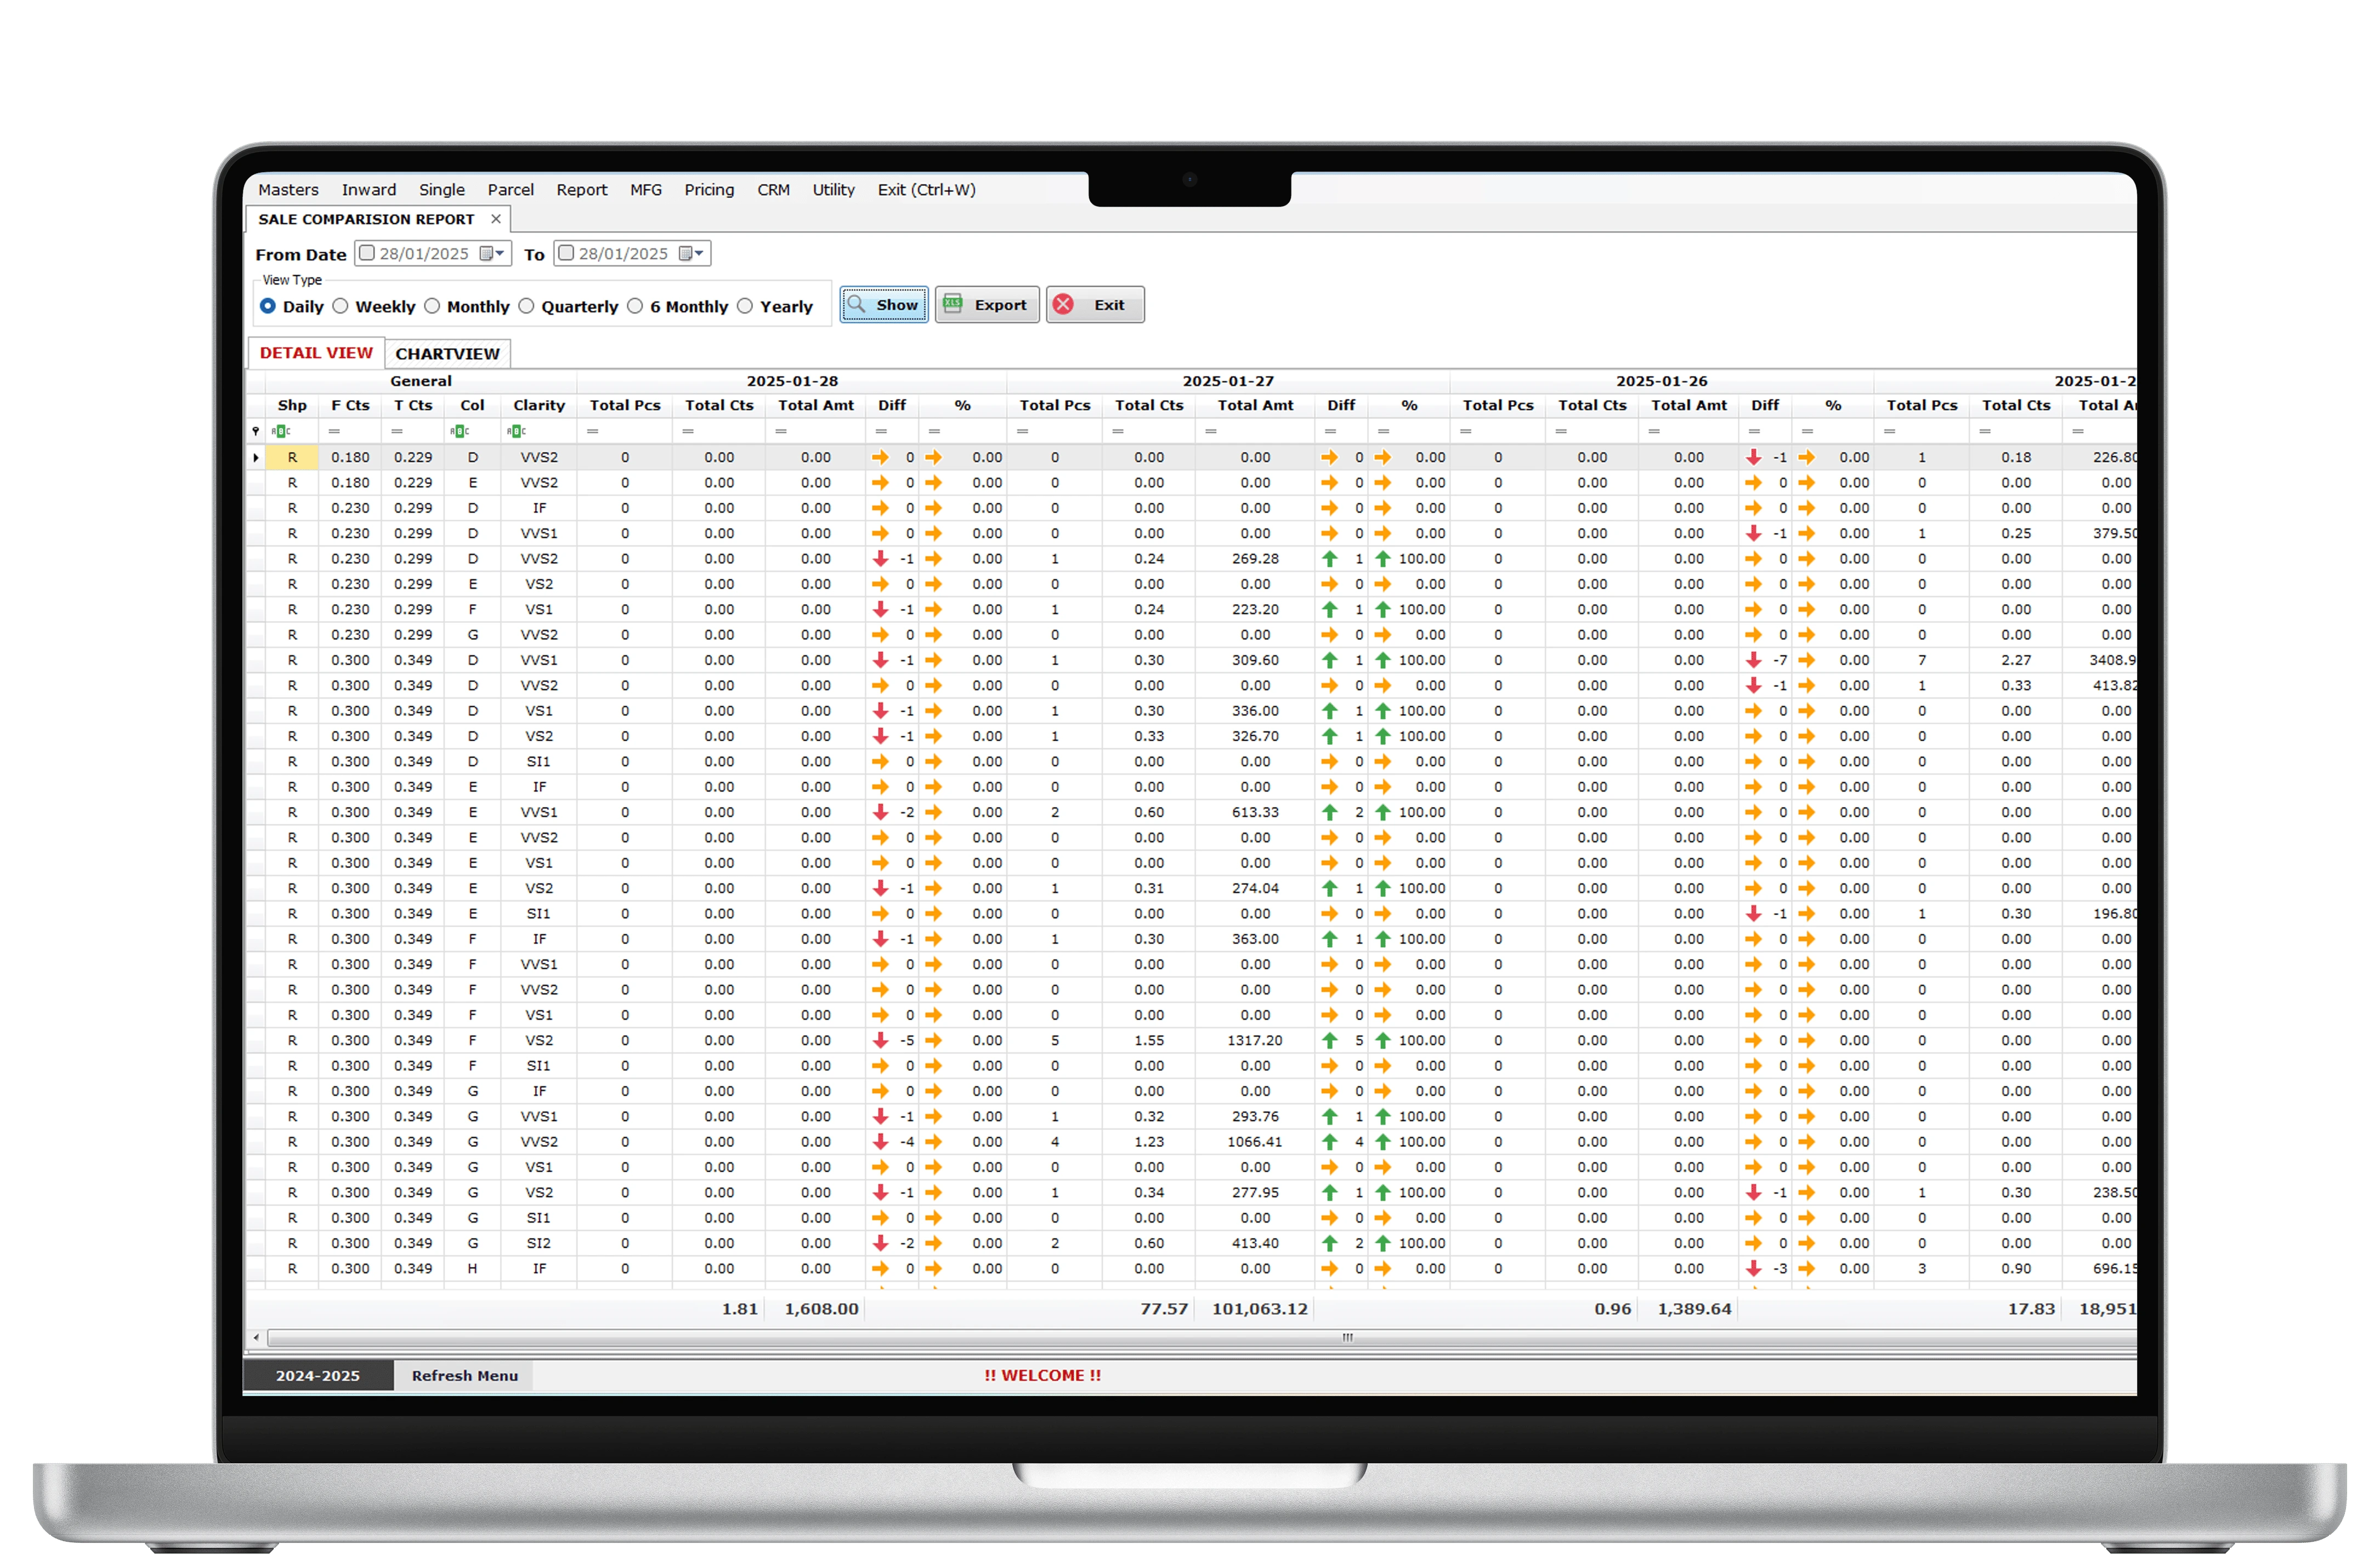Click the red X icon on the Exit button

point(1064,305)
